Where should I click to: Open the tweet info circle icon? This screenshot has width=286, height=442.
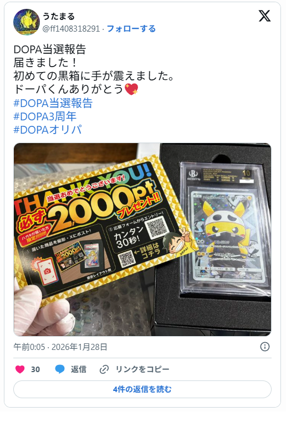click(x=265, y=347)
